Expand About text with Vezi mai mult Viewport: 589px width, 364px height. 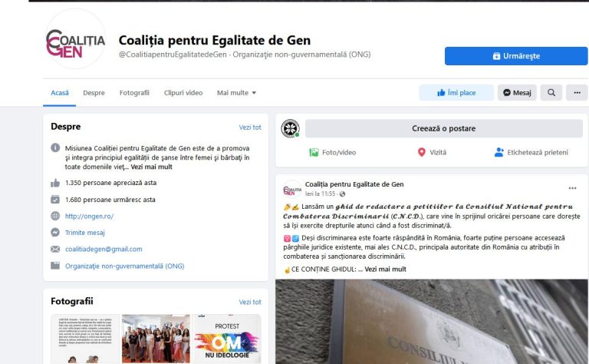pos(151,167)
